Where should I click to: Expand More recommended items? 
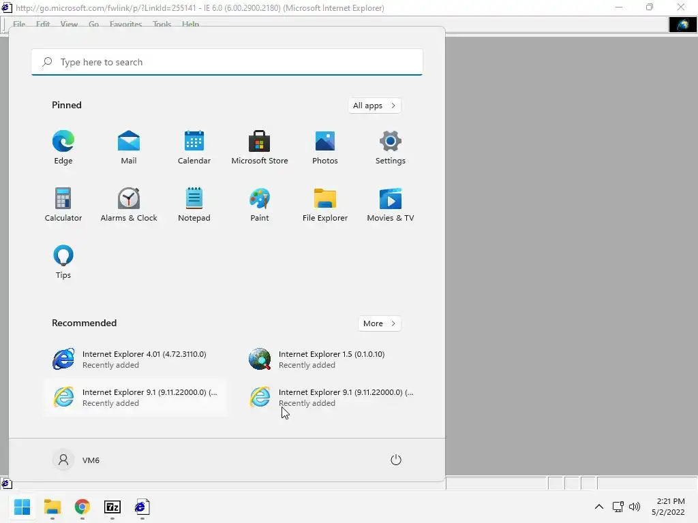379,323
